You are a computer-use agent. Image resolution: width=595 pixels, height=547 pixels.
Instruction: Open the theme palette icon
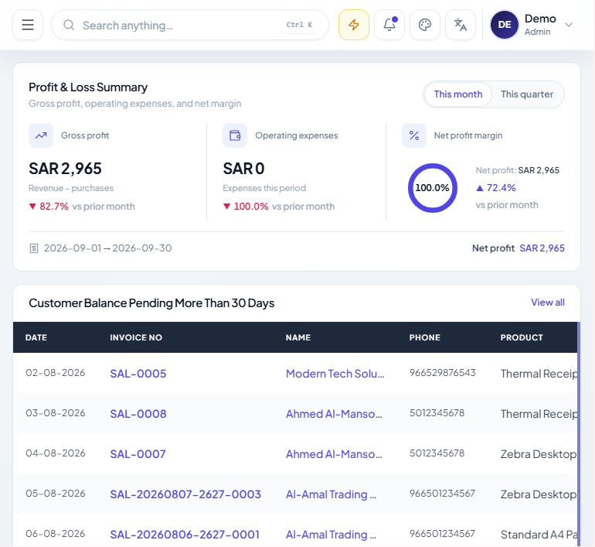click(x=425, y=25)
